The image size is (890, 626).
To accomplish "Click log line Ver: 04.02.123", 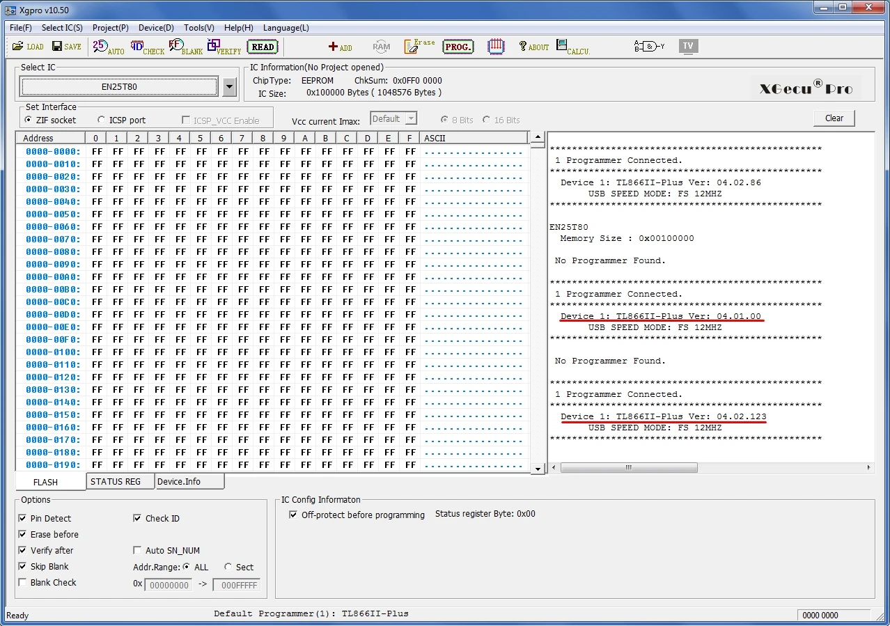I will (663, 416).
